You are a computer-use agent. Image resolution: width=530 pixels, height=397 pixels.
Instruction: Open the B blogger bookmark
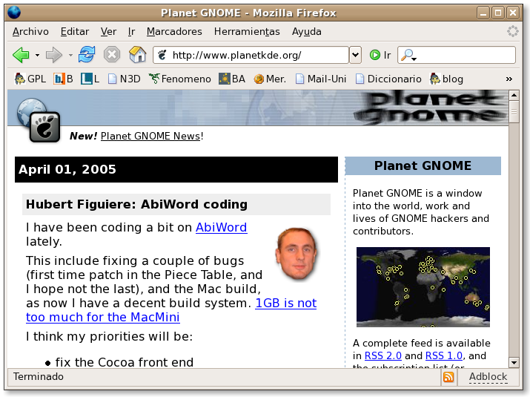click(x=63, y=79)
